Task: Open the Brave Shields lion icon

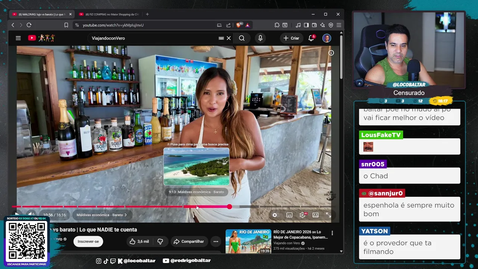Action: point(239,25)
